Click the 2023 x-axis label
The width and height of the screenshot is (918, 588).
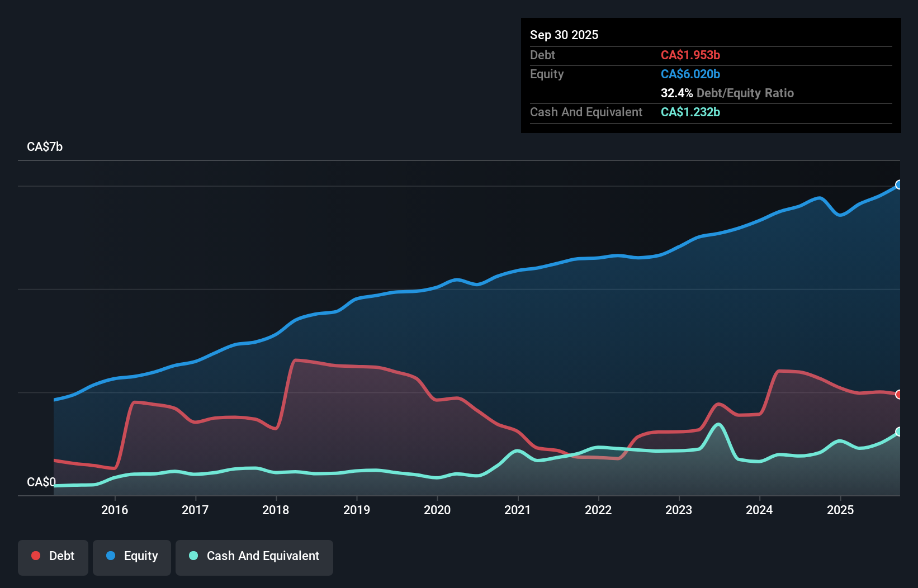pyautogui.click(x=679, y=510)
